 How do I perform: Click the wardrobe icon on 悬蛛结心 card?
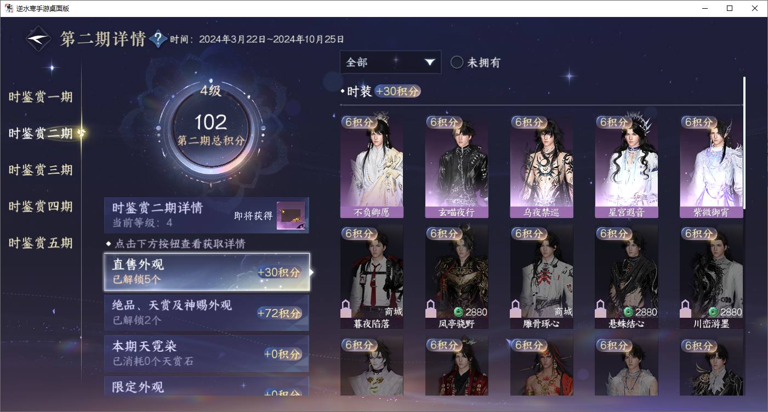pyautogui.click(x=601, y=309)
